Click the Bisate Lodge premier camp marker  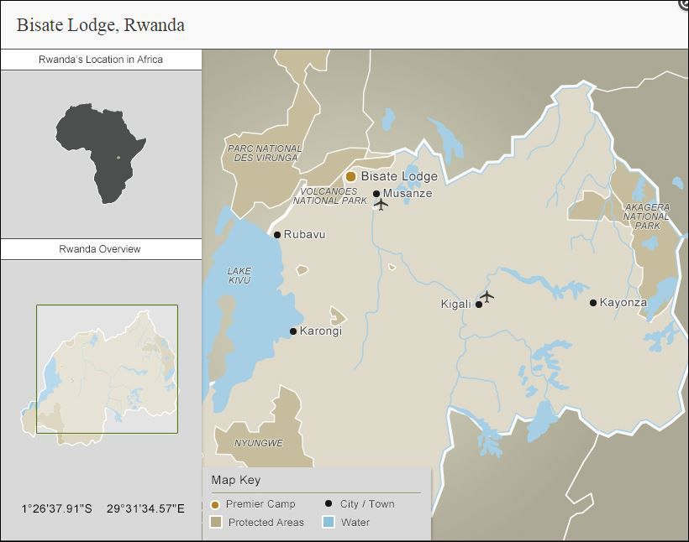[350, 176]
